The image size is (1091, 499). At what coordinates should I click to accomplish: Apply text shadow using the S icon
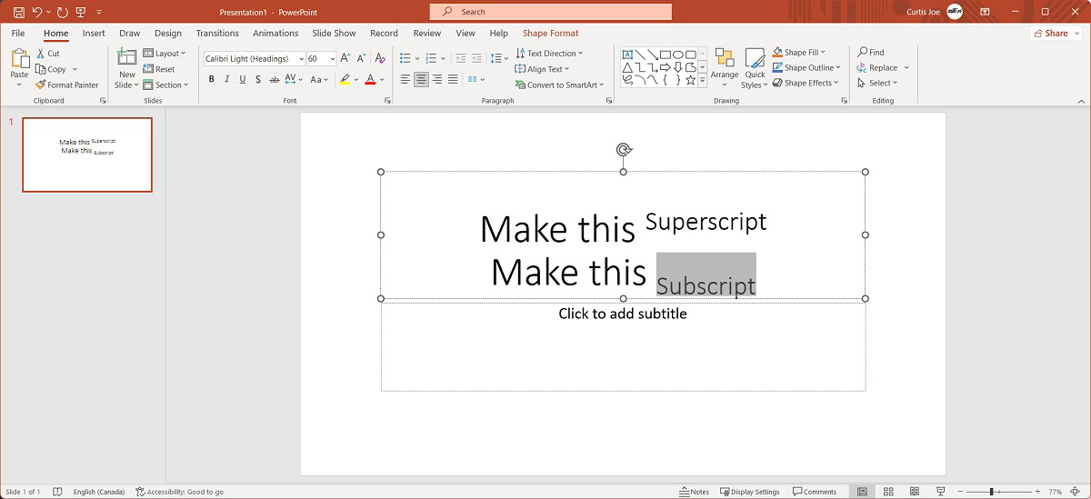coord(258,80)
